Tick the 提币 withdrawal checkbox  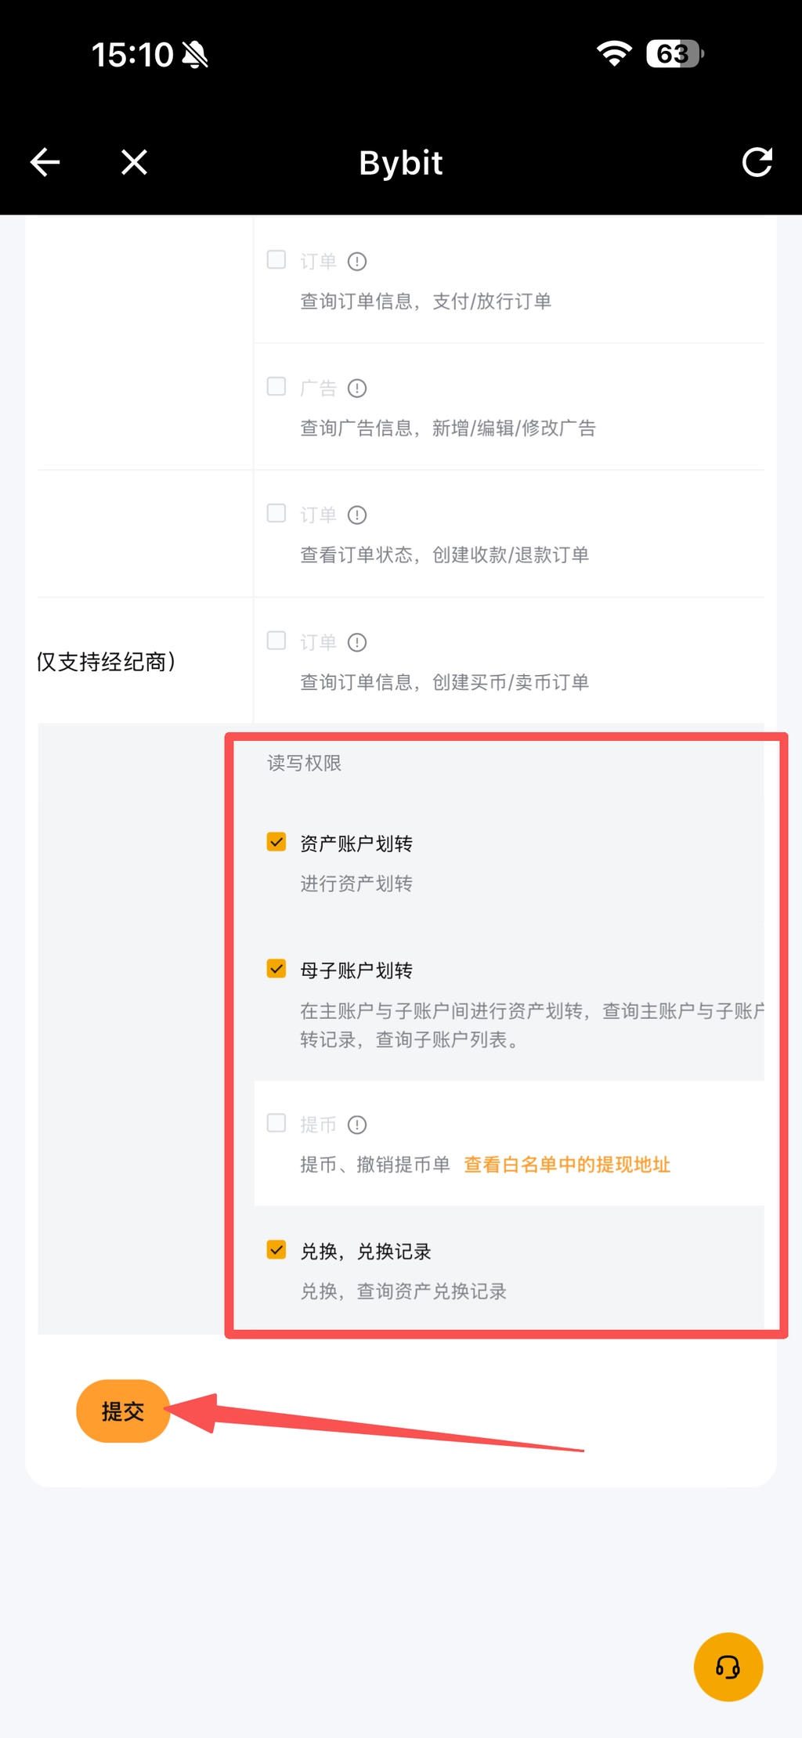click(276, 1123)
